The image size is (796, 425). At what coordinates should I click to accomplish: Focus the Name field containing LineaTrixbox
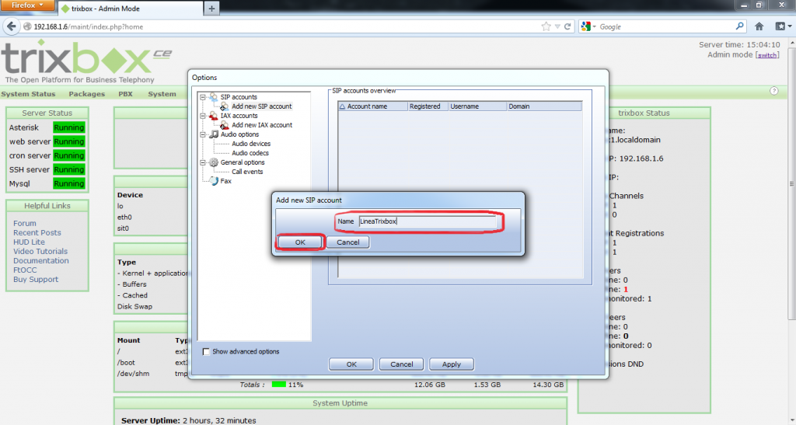coord(428,221)
